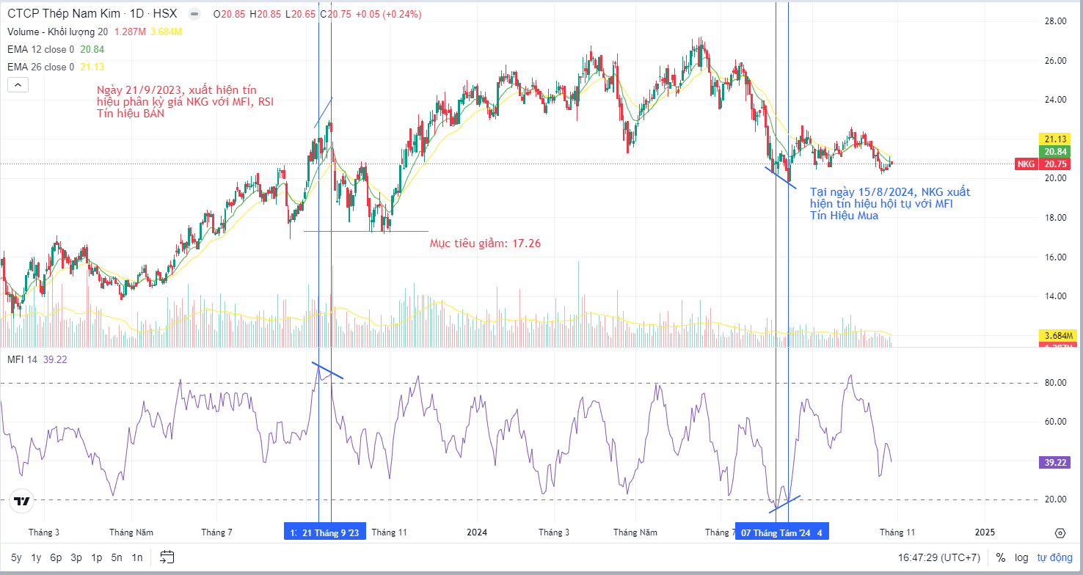
Task: Select the blue 'Tín Hiệu Mua' annotation
Action: pyautogui.click(x=844, y=216)
